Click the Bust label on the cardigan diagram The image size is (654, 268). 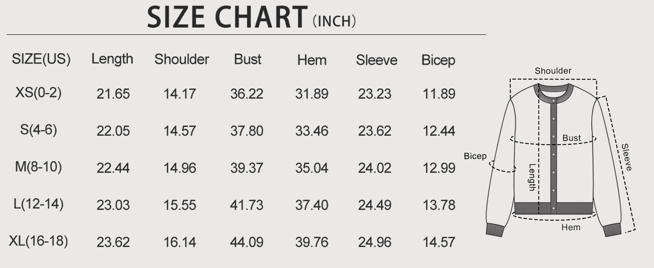point(572,138)
